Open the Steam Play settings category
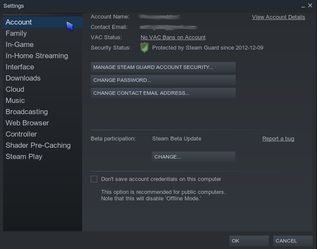317x249 pixels. click(43, 156)
